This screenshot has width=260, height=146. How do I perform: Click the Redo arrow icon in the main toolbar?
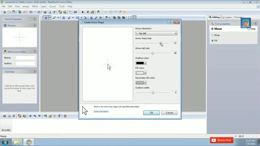39,12
